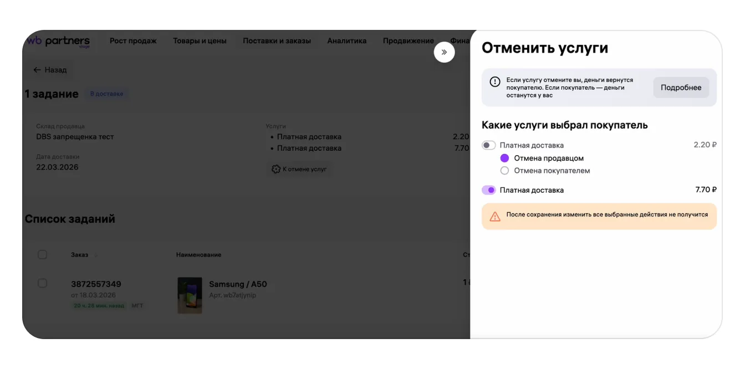Collapse side panel with double-chevron button
This screenshot has height=369, width=745.
point(444,52)
